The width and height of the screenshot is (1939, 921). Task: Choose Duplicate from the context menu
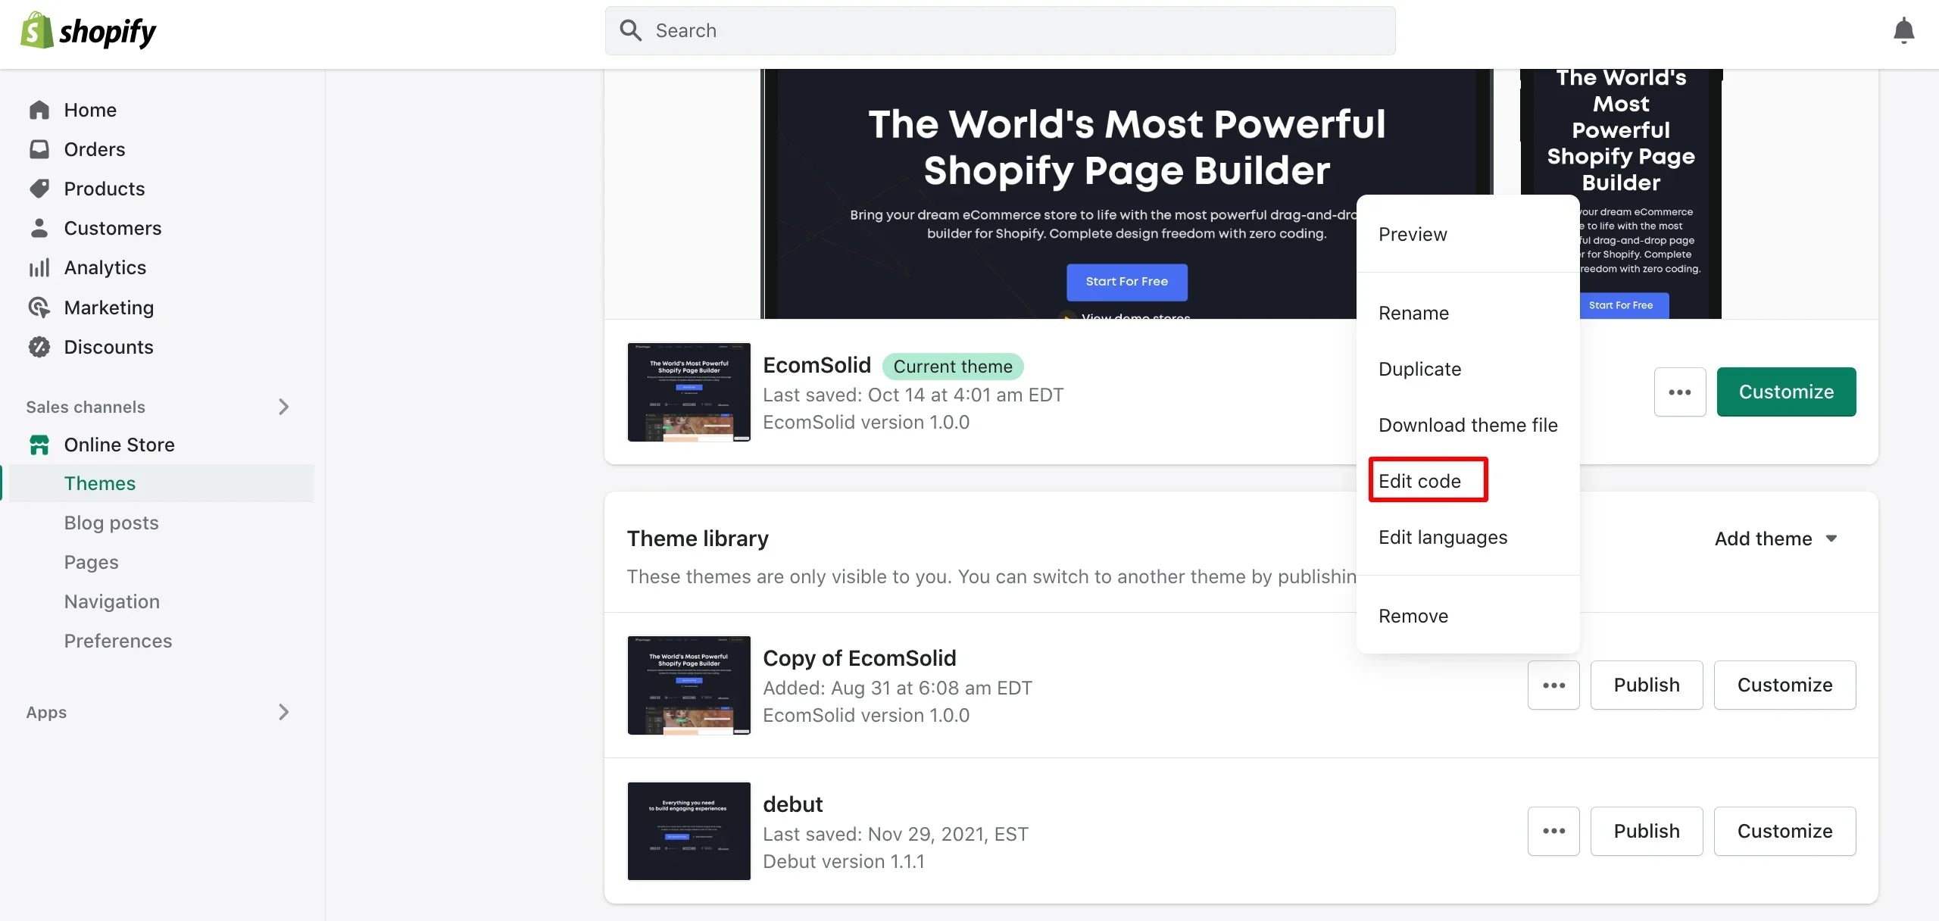click(1468, 369)
